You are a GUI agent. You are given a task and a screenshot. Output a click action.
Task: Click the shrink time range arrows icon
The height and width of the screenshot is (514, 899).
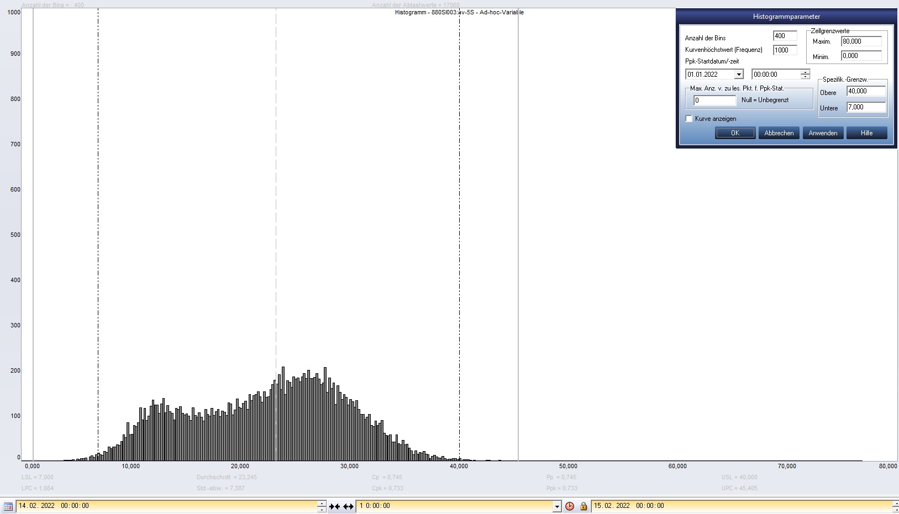(334, 506)
